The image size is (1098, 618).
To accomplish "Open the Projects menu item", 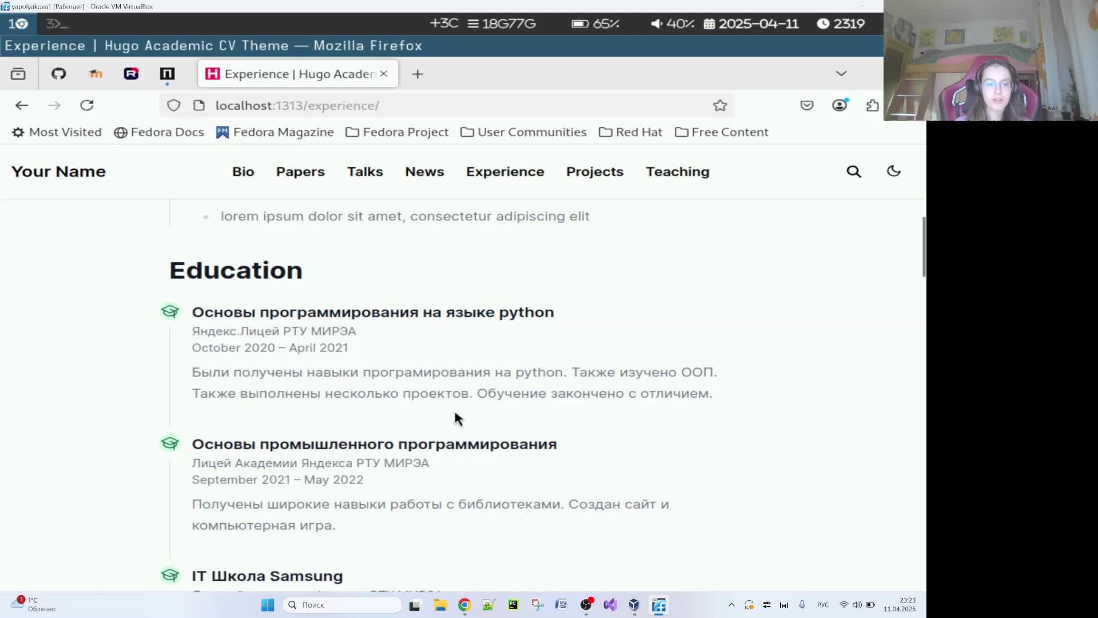I will [595, 172].
